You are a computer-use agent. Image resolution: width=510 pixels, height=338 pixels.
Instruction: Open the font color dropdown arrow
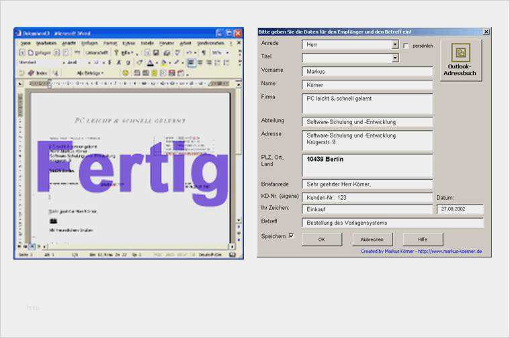tap(157, 62)
